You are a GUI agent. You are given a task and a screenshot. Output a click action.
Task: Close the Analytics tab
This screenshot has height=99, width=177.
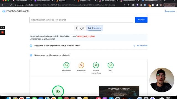tap(74, 1)
